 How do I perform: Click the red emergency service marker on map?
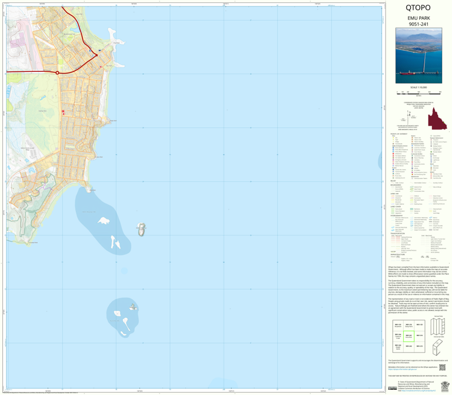(x=63, y=111)
